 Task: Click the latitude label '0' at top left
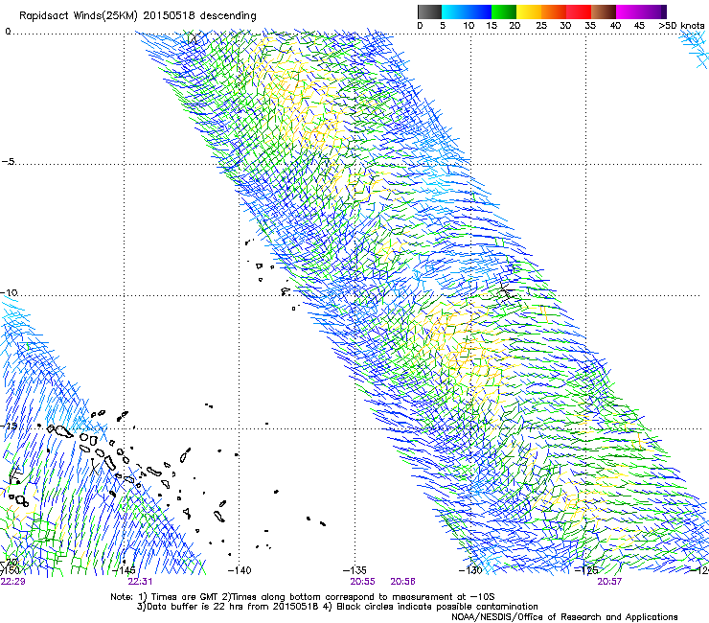8,32
